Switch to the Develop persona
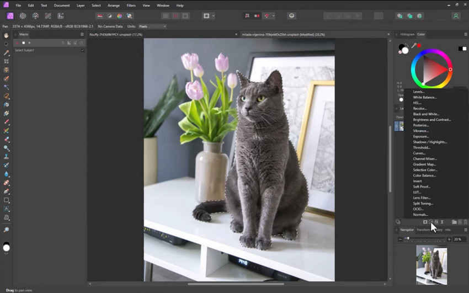 pyautogui.click(x=35, y=16)
